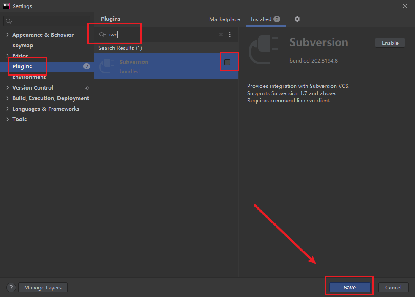
Task: Switch to the Marketplace tab
Action: 224,19
